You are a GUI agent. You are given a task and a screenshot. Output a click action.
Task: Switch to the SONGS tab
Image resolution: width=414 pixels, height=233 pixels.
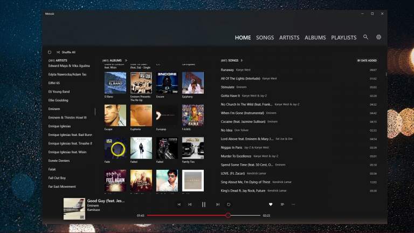pyautogui.click(x=265, y=38)
